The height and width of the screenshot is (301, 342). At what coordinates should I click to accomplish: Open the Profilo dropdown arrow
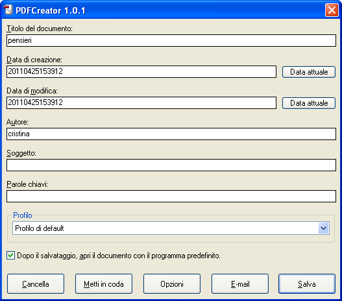point(323,228)
